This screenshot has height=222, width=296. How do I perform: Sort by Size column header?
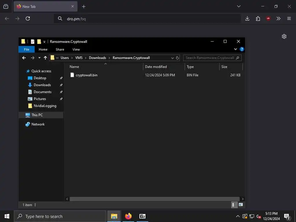tap(224, 67)
